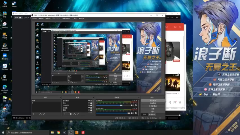Mute the Mic/Aux speaker icon

pos(132,113)
